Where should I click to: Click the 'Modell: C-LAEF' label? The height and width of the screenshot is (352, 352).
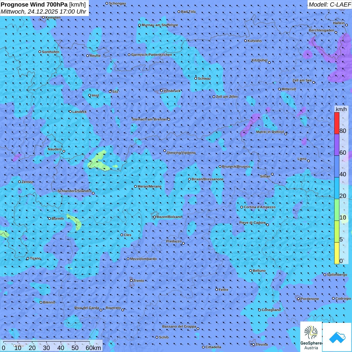(330, 4)
